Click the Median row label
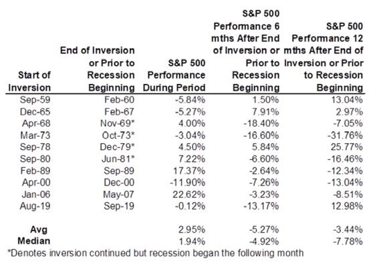Viewport: 377px width, 266px height. (x=34, y=241)
